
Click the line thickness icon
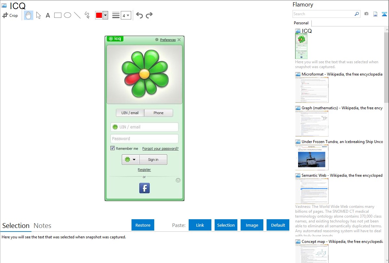pos(116,15)
